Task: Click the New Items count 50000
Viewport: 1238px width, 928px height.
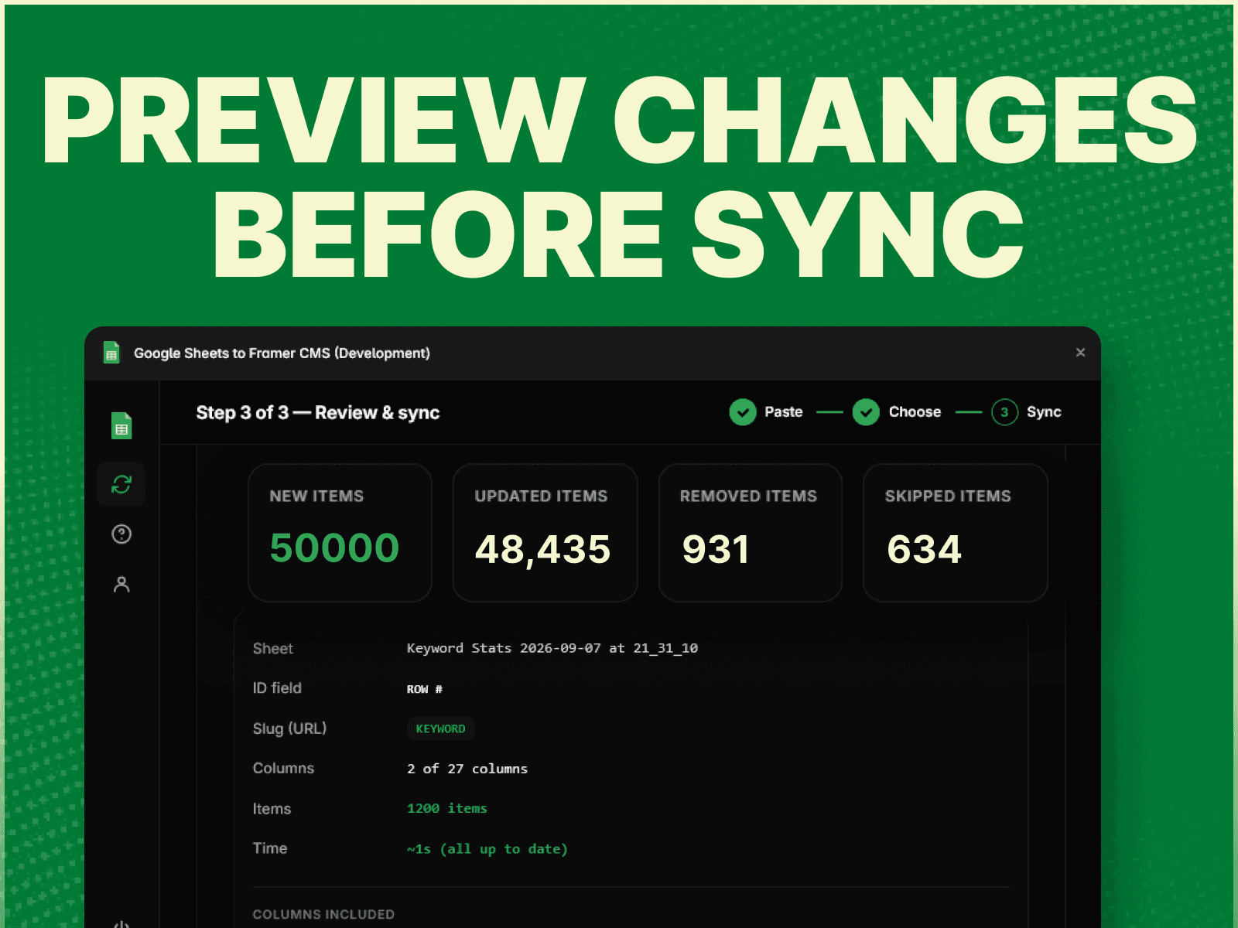Action: 334,548
